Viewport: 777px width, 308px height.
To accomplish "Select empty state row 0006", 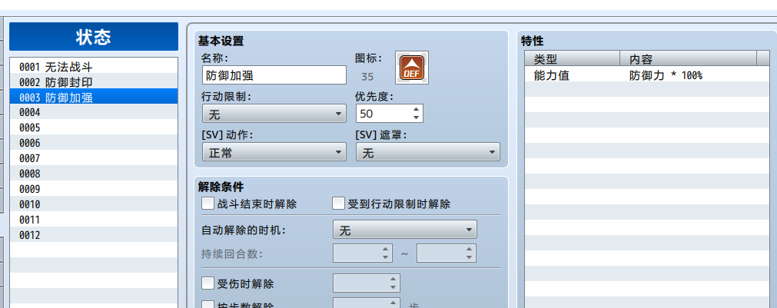I will (x=94, y=143).
